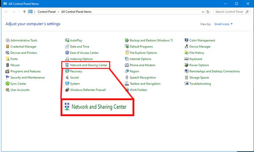Open the Keyboard icon
The width and height of the screenshot is (254, 152).
pos(187,59)
